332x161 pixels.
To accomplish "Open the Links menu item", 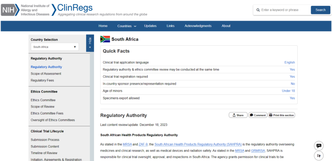I will pos(170,26).
